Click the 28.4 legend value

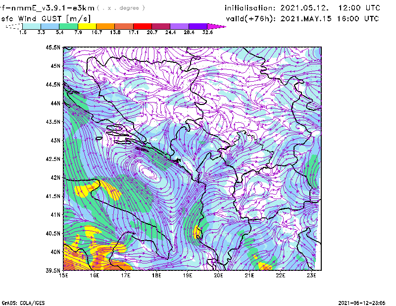(x=189, y=32)
